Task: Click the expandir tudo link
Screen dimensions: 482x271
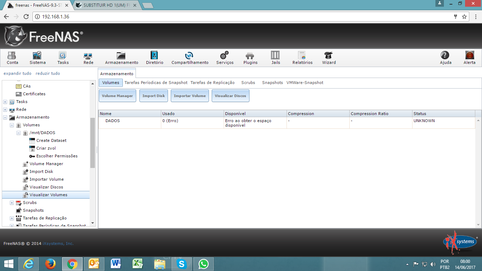Action: point(17,73)
